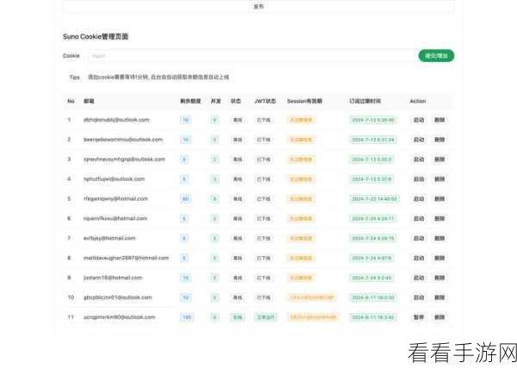Click the No column header
This screenshot has width=517, height=369.
coord(71,101)
